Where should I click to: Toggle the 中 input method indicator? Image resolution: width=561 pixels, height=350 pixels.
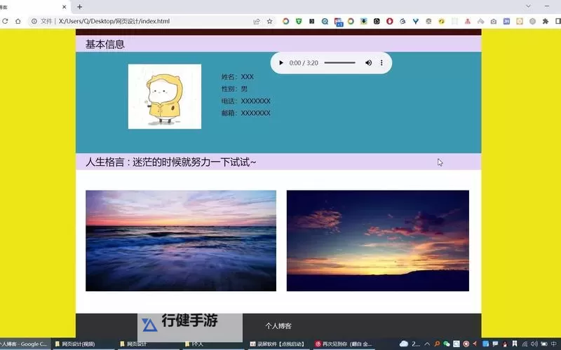click(553, 344)
